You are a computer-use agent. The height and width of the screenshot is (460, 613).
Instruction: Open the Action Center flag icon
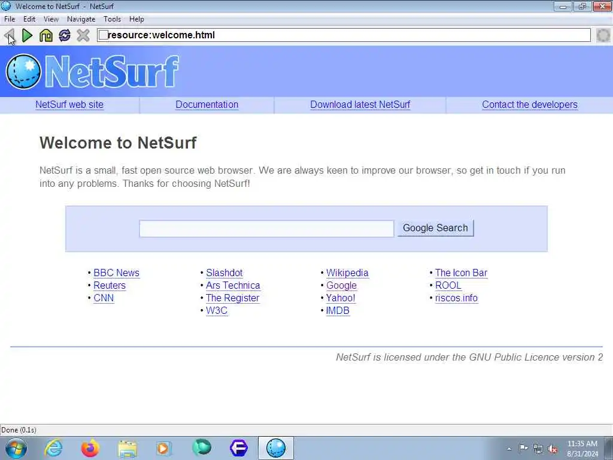click(523, 449)
